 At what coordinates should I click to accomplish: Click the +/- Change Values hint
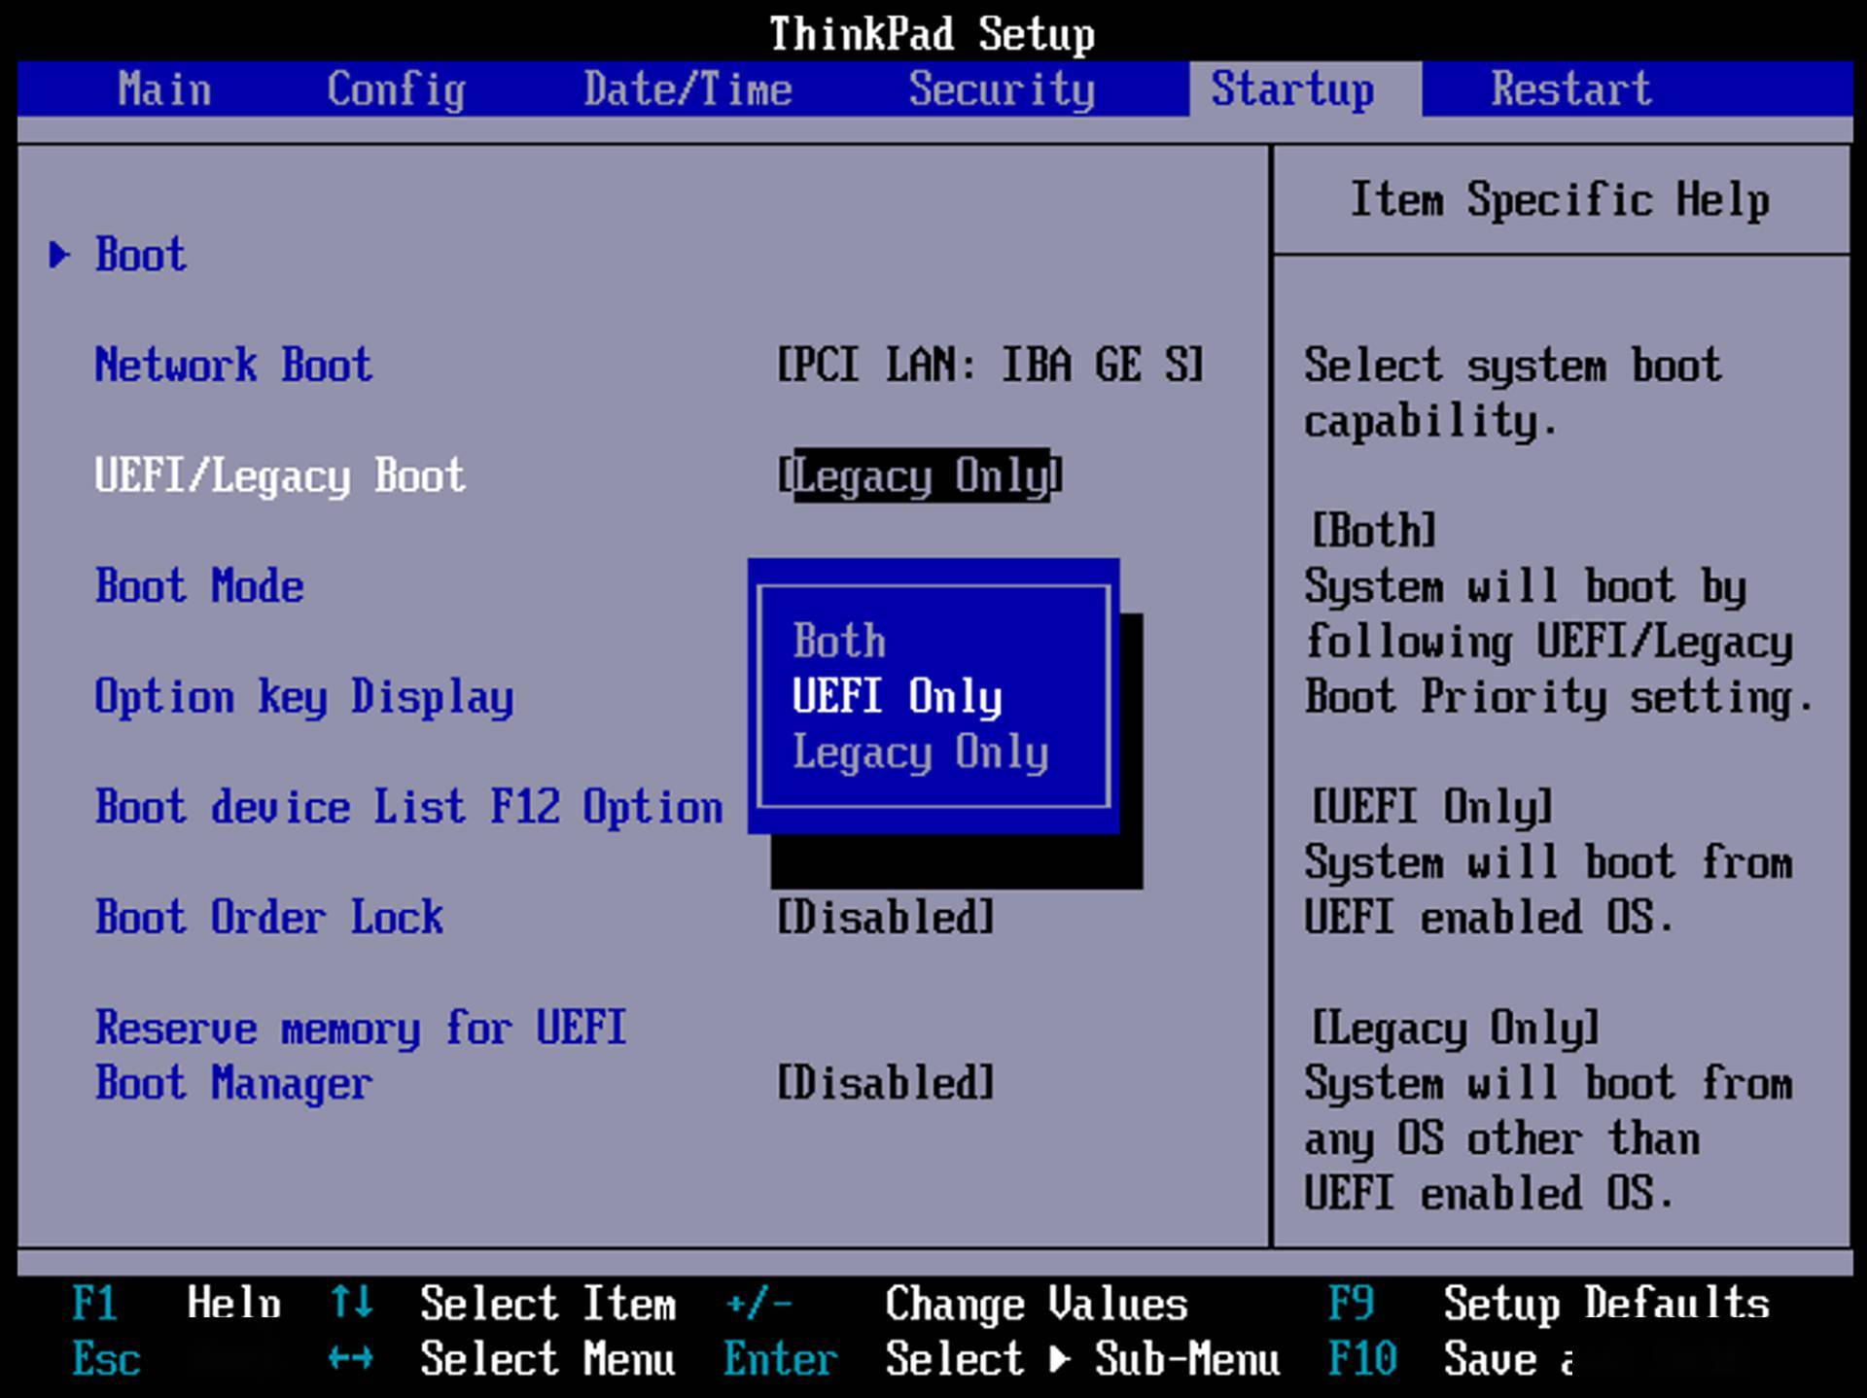(x=957, y=1305)
